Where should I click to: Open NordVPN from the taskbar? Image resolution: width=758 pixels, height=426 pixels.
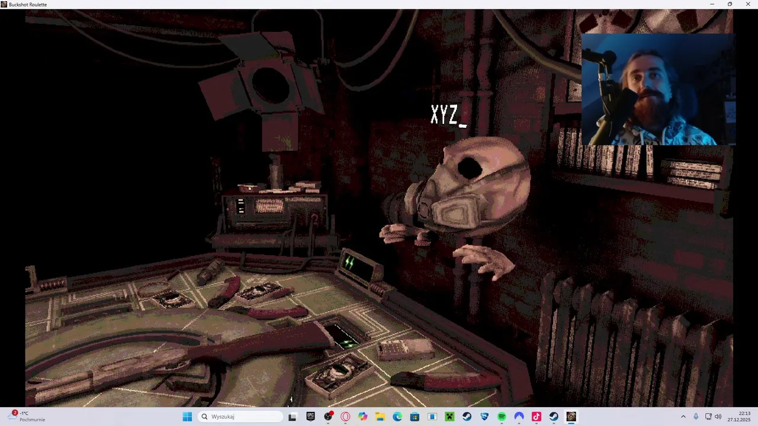click(519, 417)
